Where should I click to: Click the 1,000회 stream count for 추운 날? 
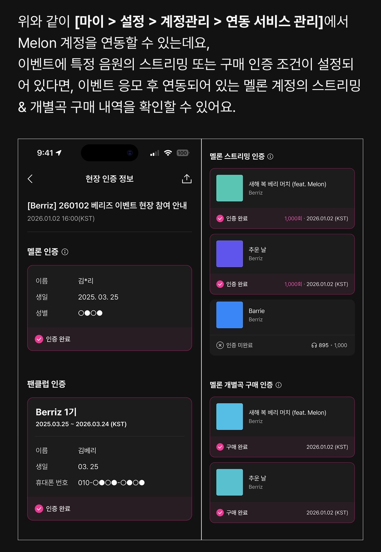click(293, 284)
